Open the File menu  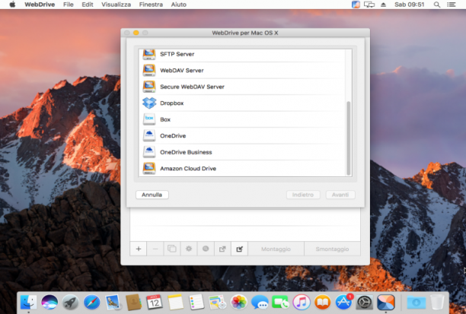[69, 5]
